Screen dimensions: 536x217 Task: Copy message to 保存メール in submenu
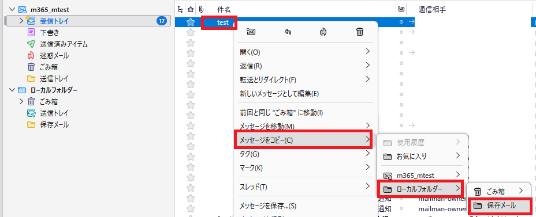coord(500,205)
